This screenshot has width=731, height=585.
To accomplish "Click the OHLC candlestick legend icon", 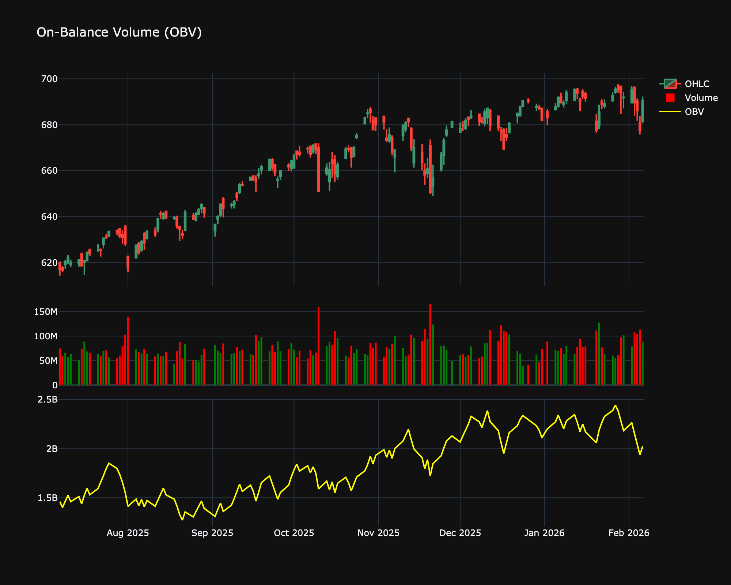I will pyautogui.click(x=670, y=84).
